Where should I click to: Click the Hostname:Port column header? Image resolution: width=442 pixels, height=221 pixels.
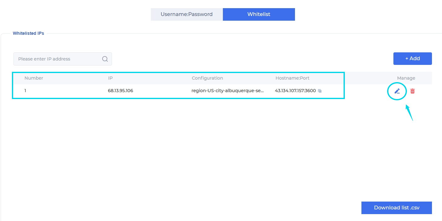(292, 78)
